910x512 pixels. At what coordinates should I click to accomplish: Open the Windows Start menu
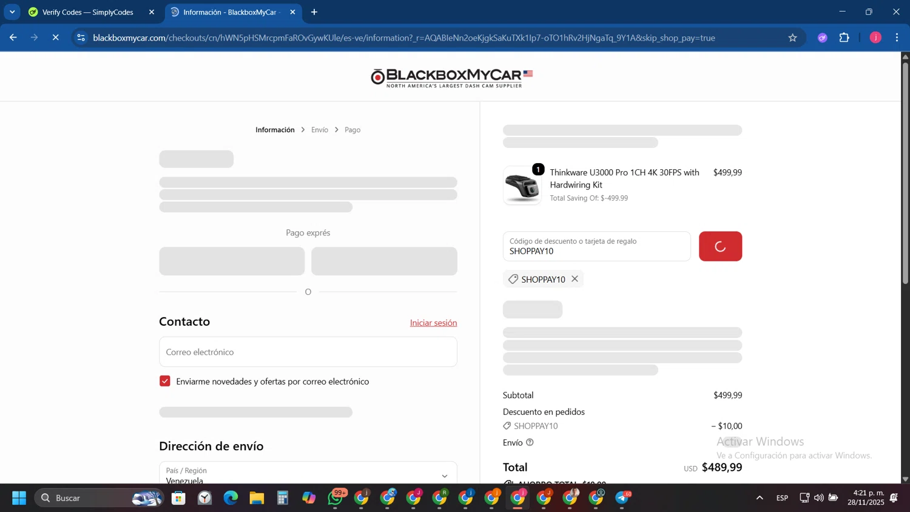19,498
